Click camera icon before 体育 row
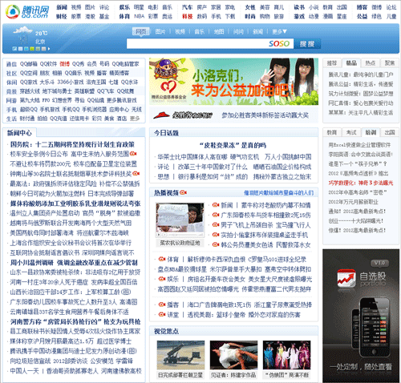 [162, 259]
